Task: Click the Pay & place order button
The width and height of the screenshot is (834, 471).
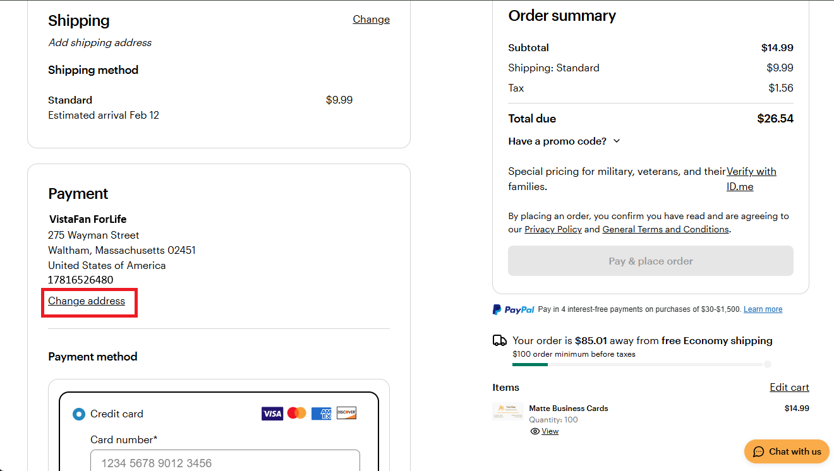Action: [651, 261]
